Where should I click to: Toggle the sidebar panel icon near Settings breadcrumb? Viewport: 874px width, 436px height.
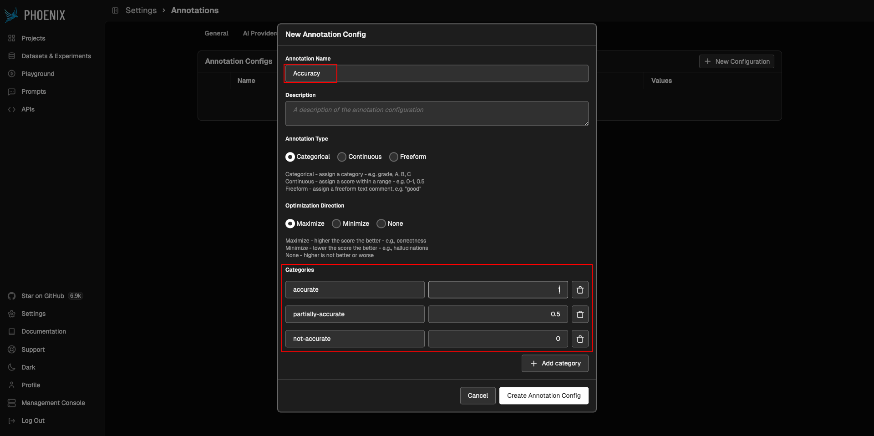click(115, 10)
